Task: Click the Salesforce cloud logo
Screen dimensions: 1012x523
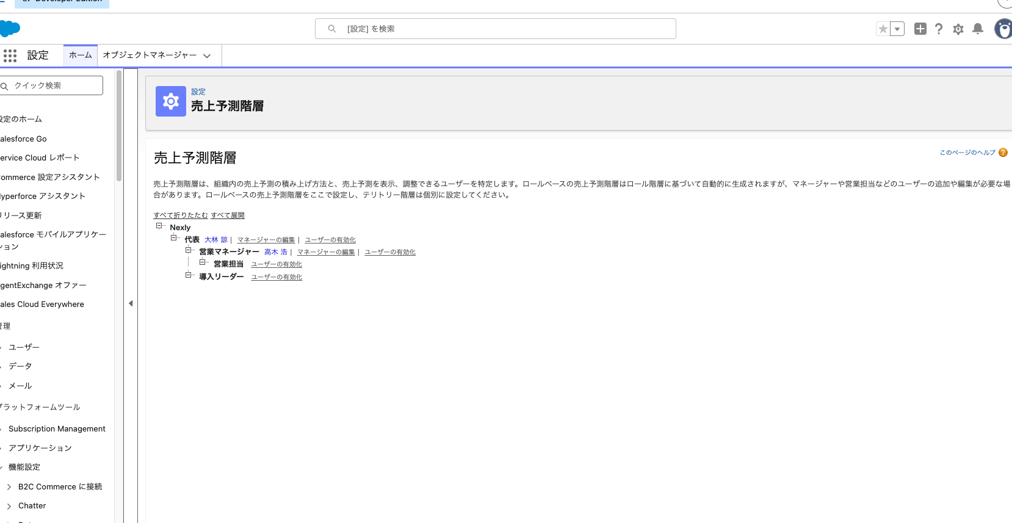Action: coord(9,28)
